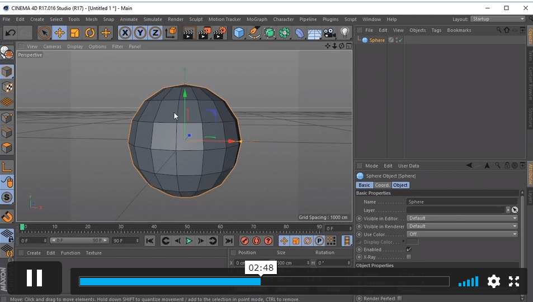Viewport: 533px width, 302px height.
Task: Play animation forward
Action: [189, 241]
